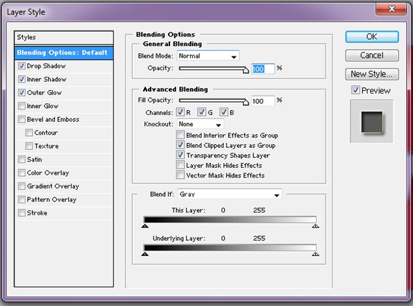Check Vector Mask Hides Effects
The width and height of the screenshot is (413, 306).
pos(180,175)
